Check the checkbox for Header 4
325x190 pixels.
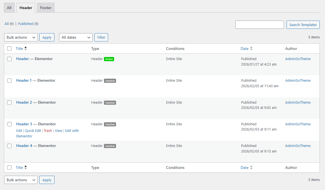pos(9,146)
